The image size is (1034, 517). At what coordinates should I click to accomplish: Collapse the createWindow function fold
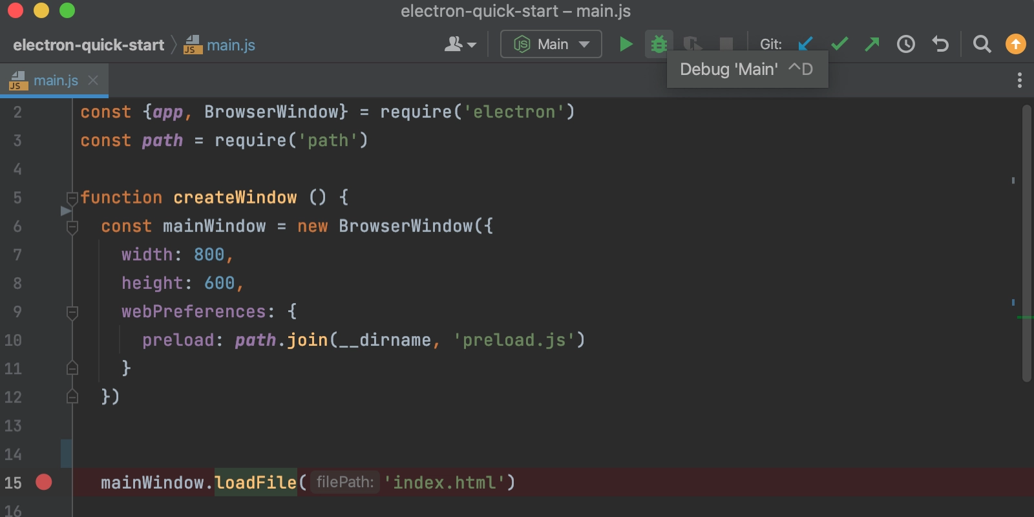point(72,198)
